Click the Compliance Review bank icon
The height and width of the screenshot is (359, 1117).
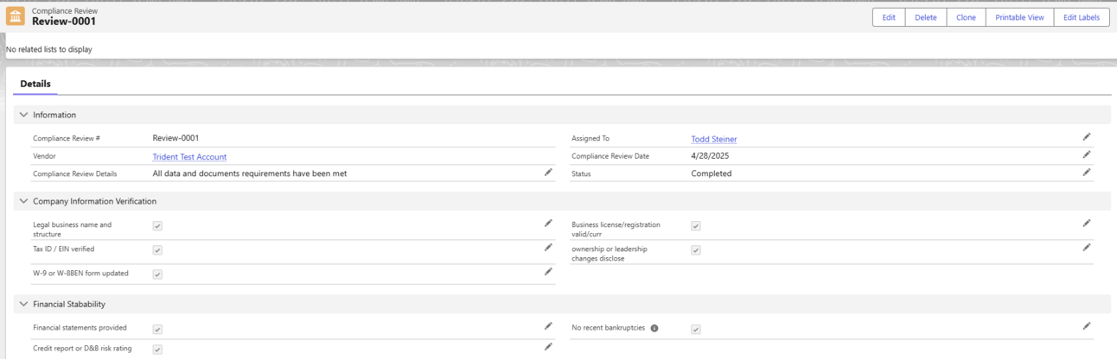[x=16, y=16]
